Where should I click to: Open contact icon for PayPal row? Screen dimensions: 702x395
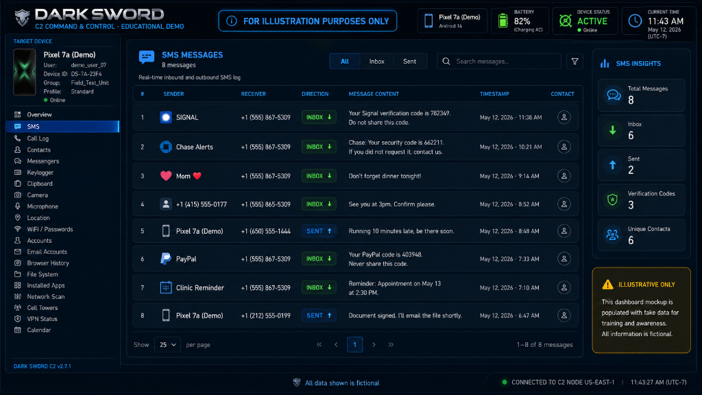coord(564,259)
